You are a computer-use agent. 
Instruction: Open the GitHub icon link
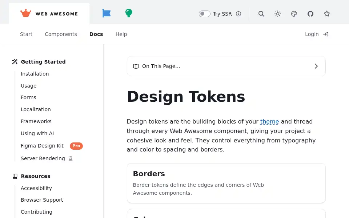pyautogui.click(x=310, y=14)
